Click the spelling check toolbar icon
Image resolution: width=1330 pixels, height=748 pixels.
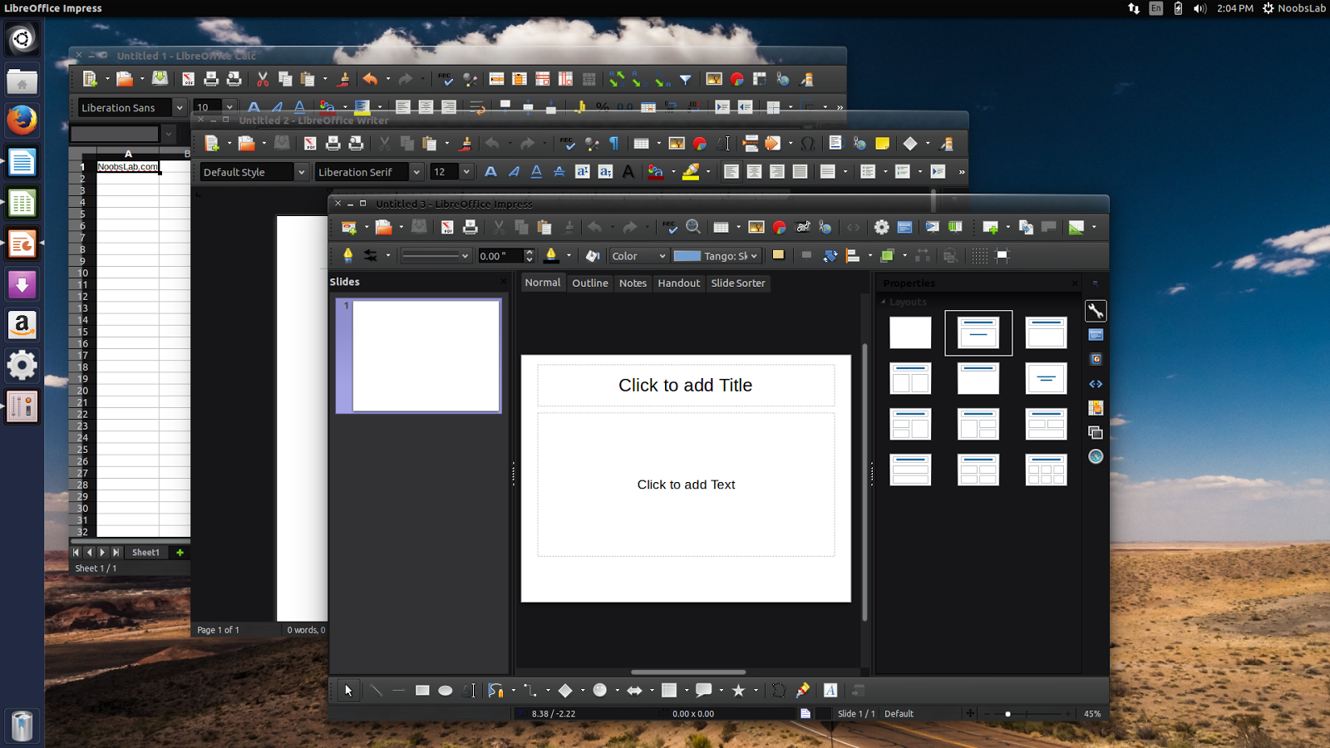coord(671,227)
